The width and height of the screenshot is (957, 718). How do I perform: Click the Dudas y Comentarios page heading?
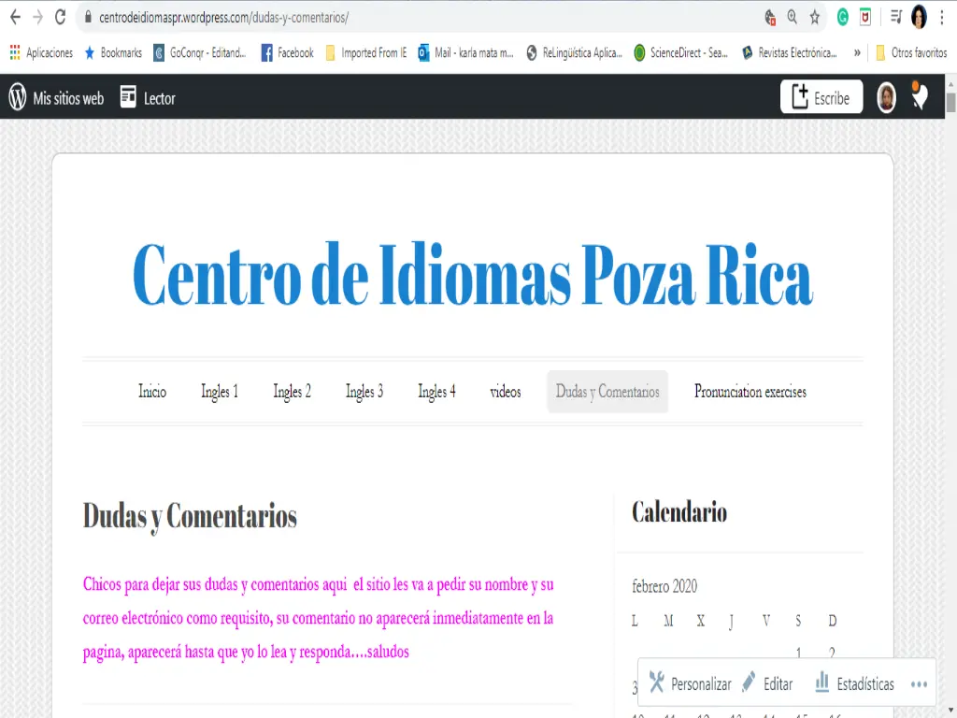tap(190, 516)
